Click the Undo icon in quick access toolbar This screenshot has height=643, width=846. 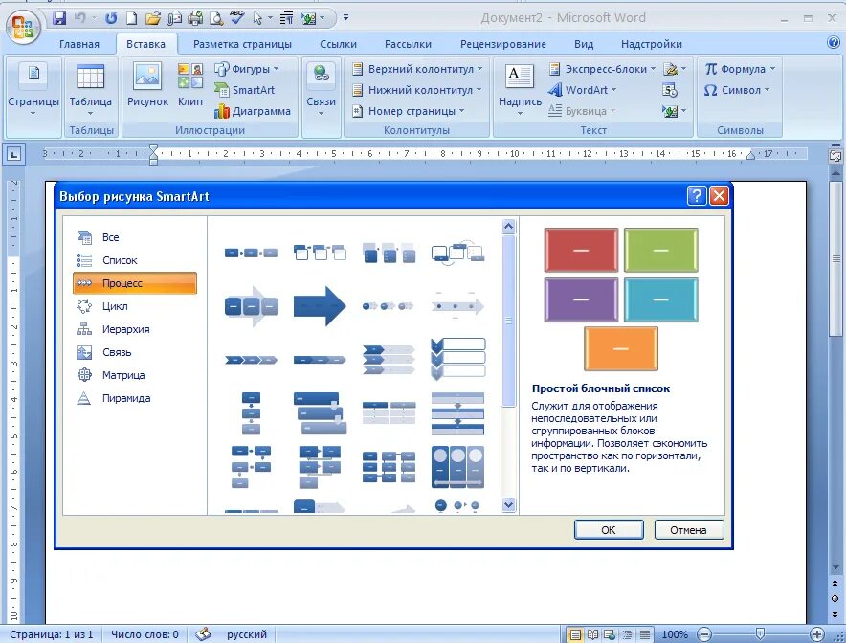point(79,18)
